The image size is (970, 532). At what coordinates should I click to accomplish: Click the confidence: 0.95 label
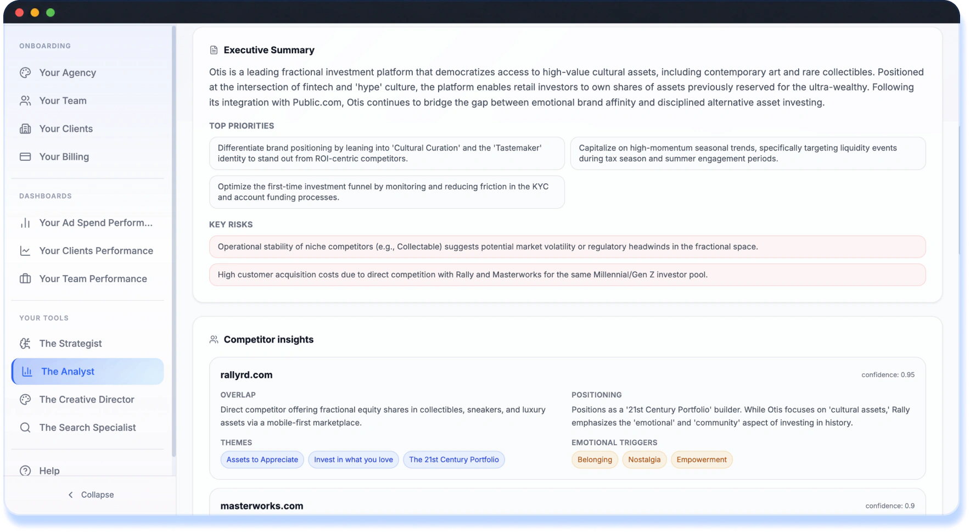pos(888,375)
